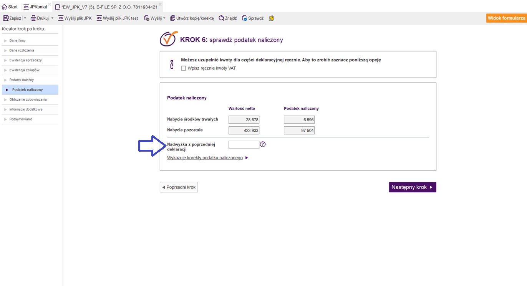
Task: Click the yellow notes icon in toolbar
Action: coord(272,18)
